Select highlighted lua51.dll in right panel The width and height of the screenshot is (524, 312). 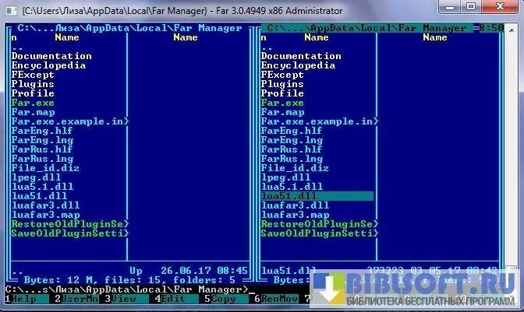[290, 196]
